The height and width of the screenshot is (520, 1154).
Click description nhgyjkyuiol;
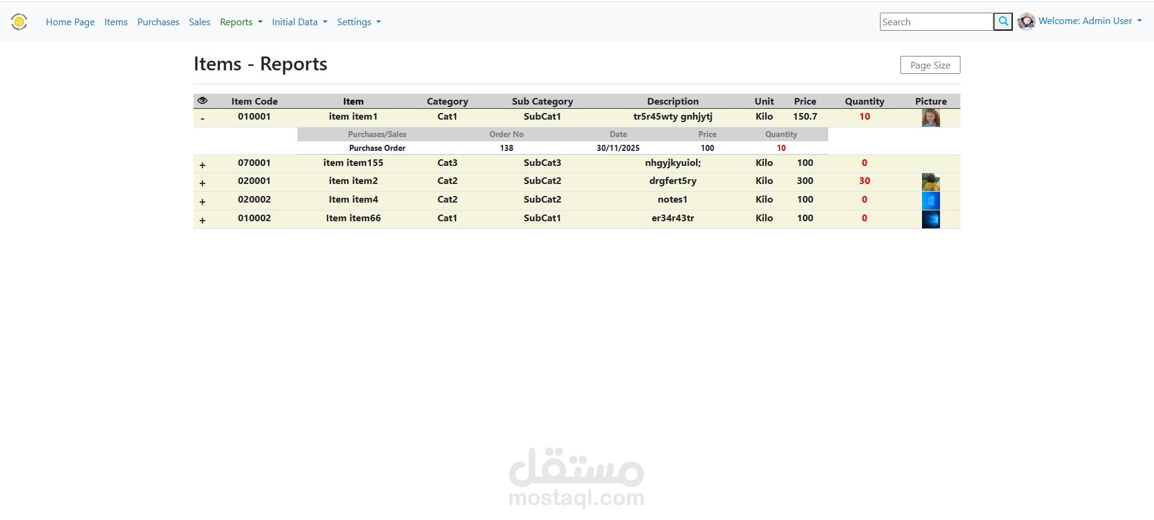point(673,163)
